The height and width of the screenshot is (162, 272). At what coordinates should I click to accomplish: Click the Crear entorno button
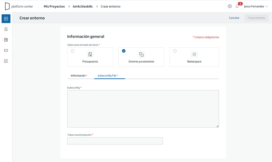pyautogui.click(x=256, y=18)
